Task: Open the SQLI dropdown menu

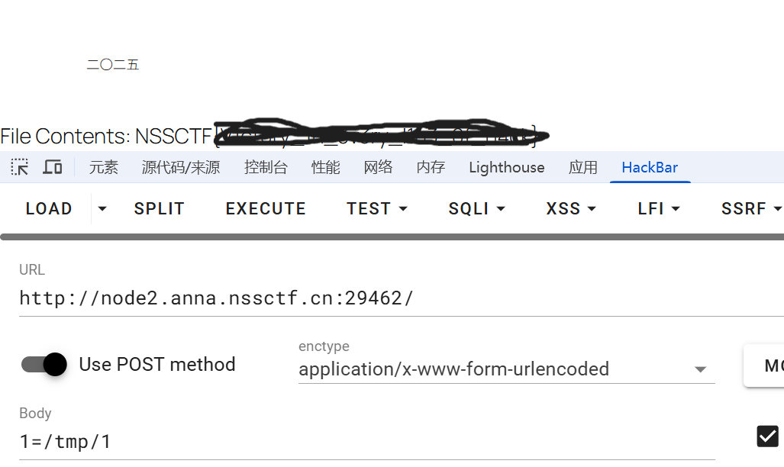Action: pyautogui.click(x=477, y=208)
